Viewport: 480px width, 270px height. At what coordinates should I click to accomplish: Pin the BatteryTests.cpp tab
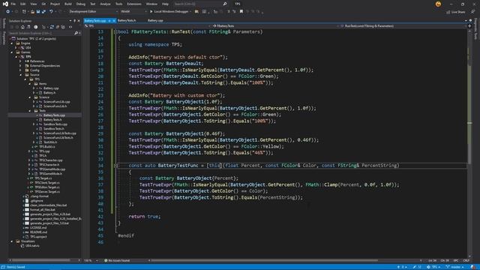point(109,20)
